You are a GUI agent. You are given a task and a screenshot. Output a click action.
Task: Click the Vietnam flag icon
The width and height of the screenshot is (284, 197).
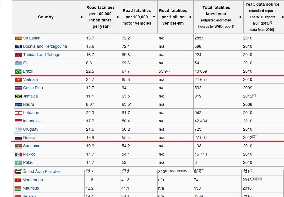click(18, 79)
